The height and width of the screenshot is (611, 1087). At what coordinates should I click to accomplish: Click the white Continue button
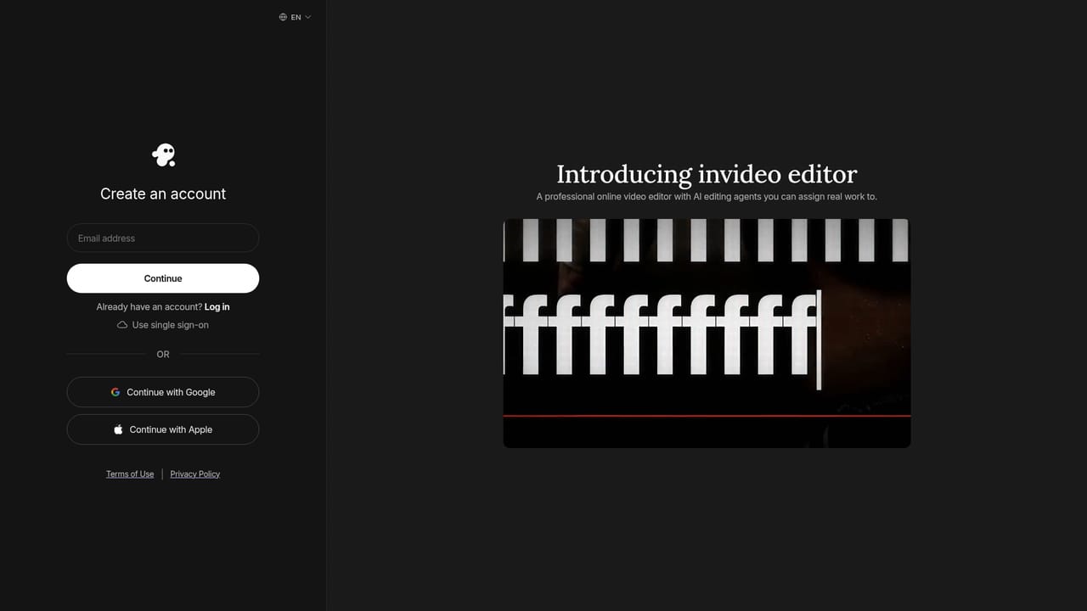pyautogui.click(x=163, y=278)
